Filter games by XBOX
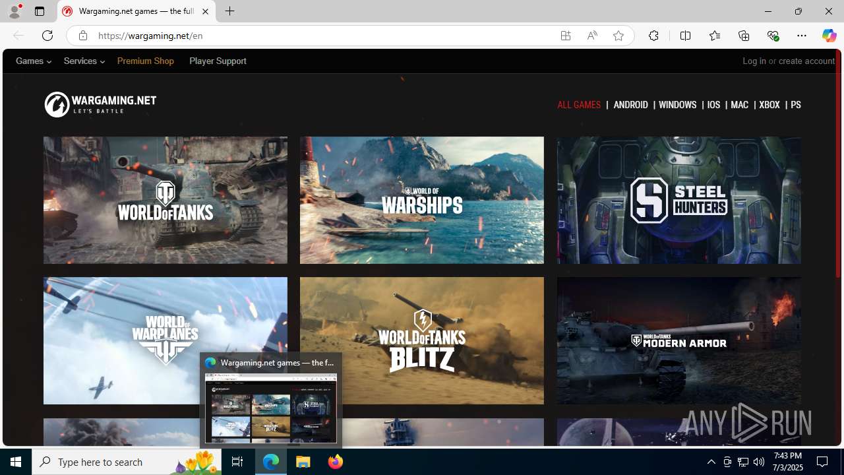 point(769,105)
